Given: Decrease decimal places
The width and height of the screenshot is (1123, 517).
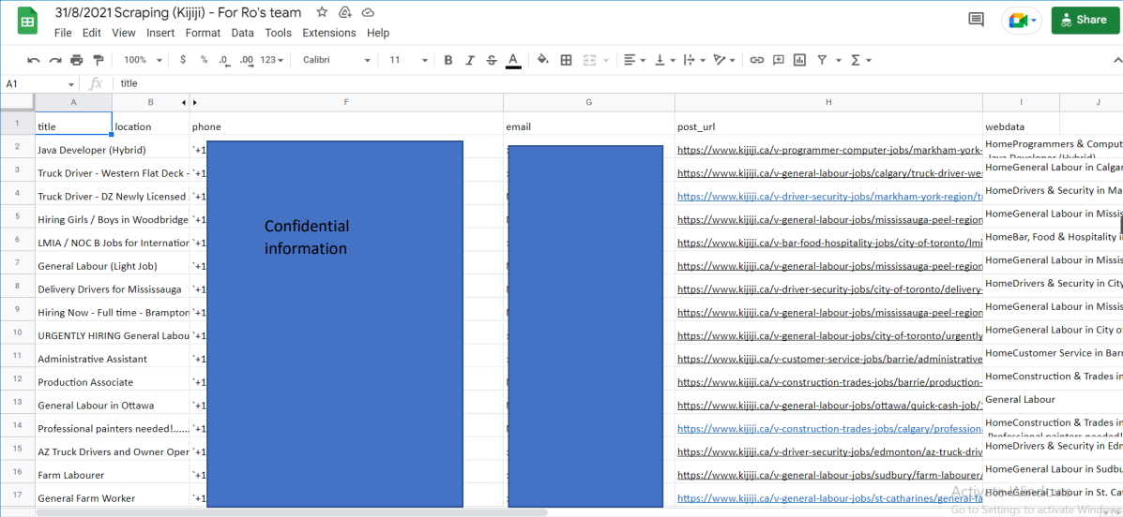Looking at the screenshot, I should (224, 60).
